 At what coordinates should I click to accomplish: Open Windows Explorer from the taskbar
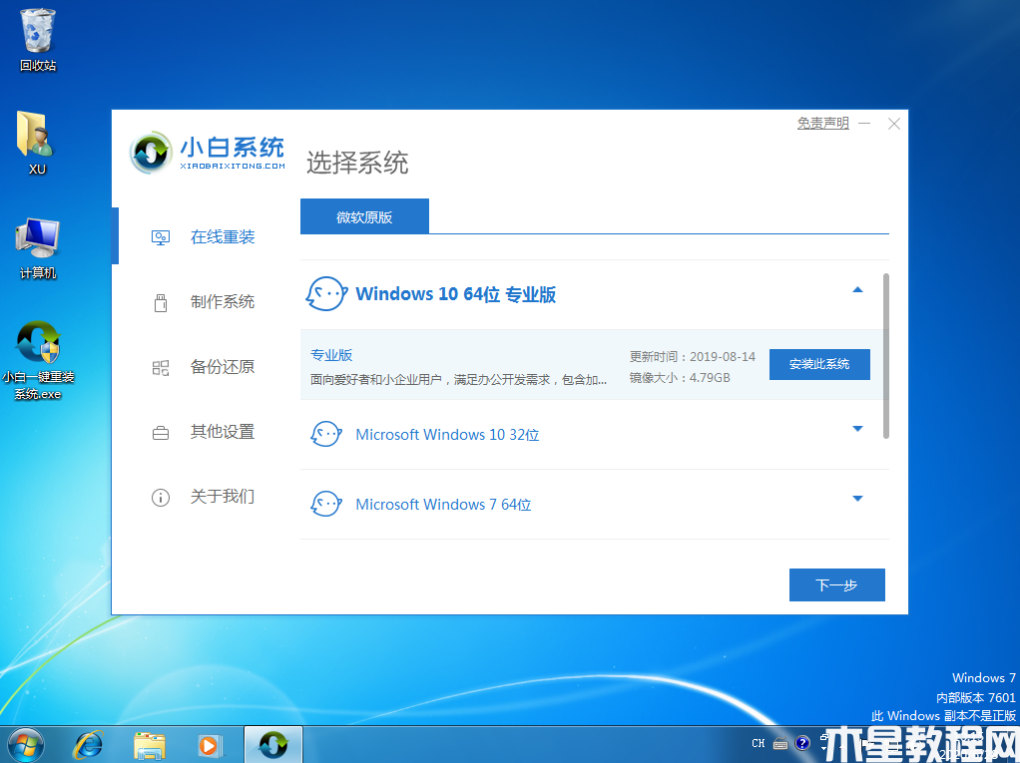pyautogui.click(x=149, y=745)
